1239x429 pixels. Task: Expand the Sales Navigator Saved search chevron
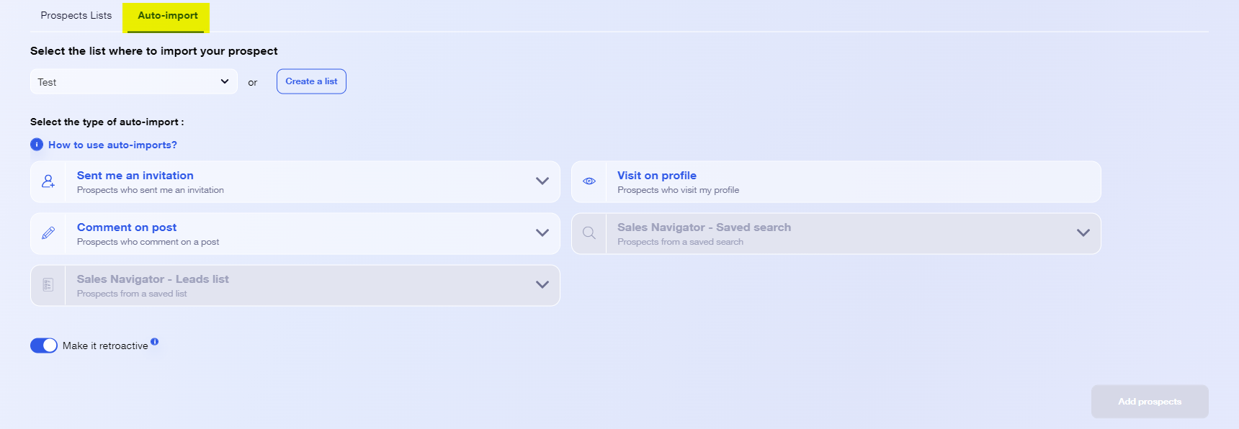pyautogui.click(x=1083, y=233)
